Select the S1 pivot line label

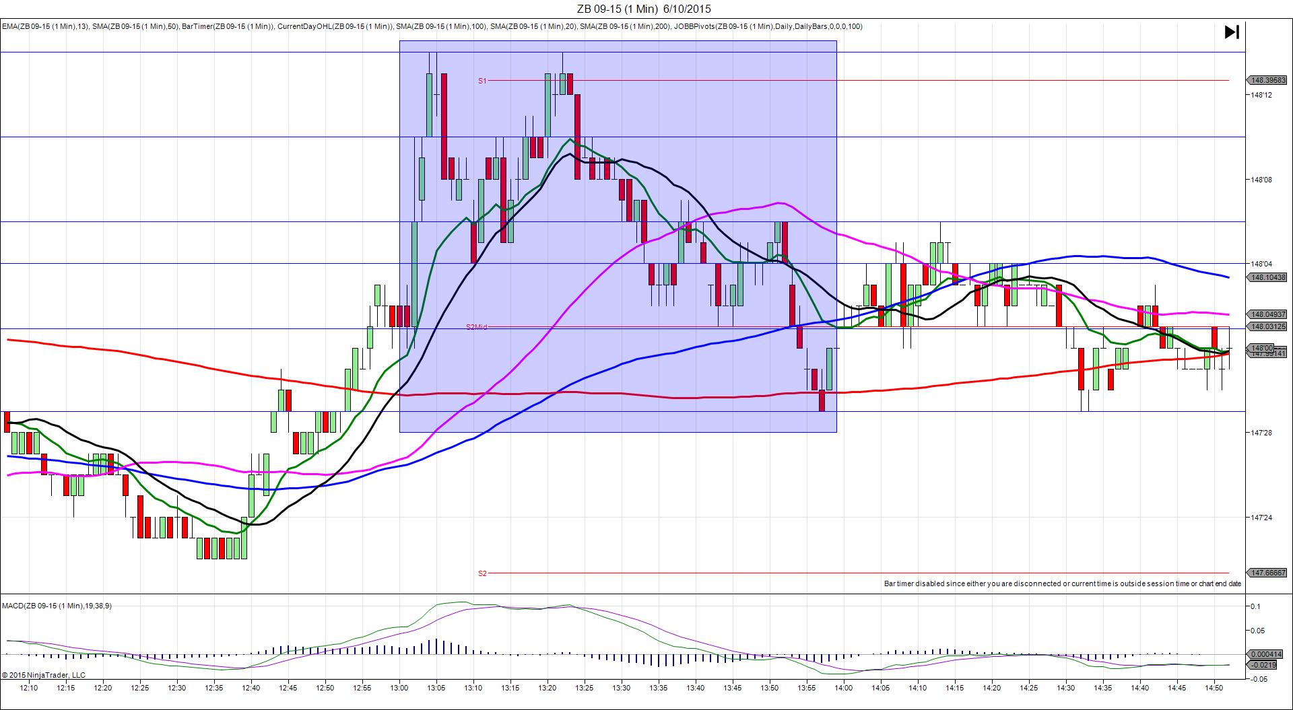pyautogui.click(x=482, y=81)
